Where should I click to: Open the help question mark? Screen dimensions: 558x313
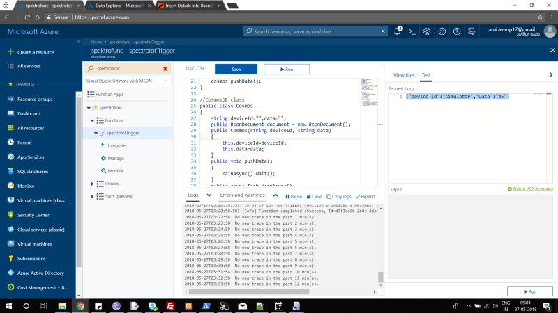click(457, 31)
